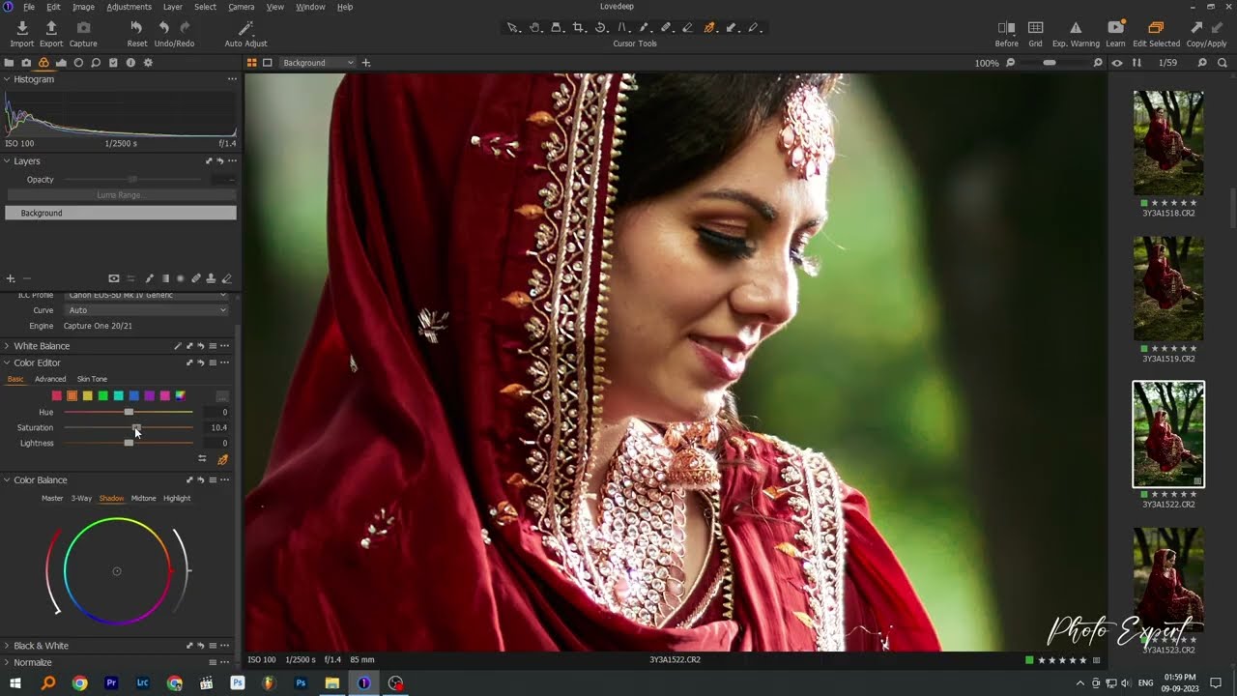This screenshot has height=696, width=1237.
Task: Open the Layer menu
Action: [x=172, y=7]
